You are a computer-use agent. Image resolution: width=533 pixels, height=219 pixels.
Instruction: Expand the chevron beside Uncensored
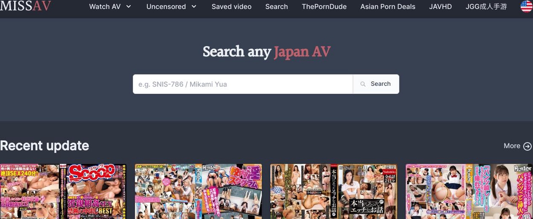(x=194, y=7)
